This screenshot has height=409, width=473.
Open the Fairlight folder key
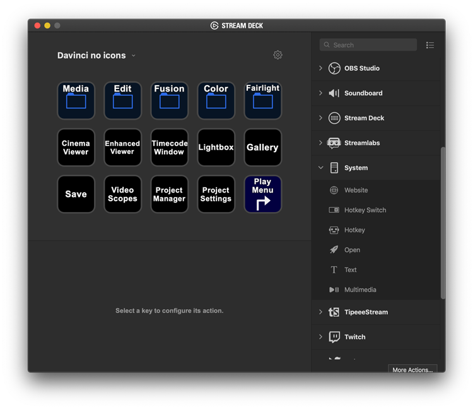click(263, 100)
